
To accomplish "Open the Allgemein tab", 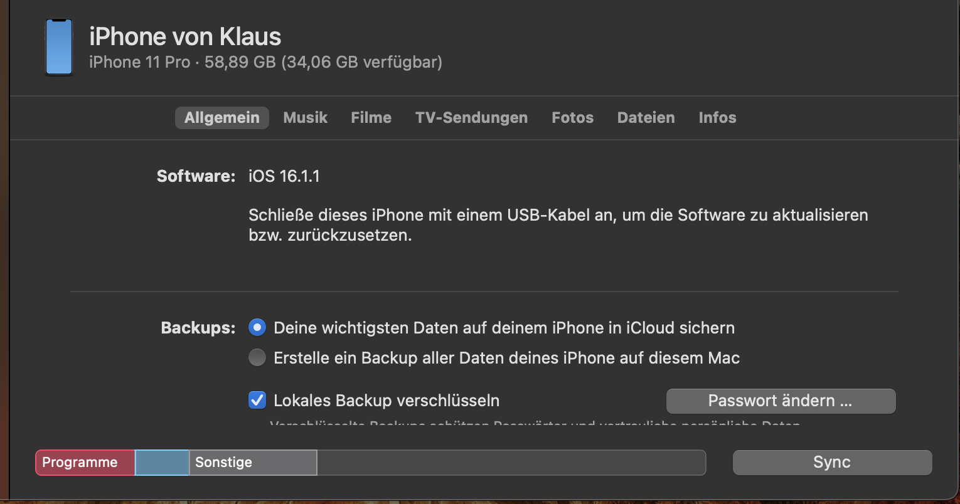I will click(221, 118).
